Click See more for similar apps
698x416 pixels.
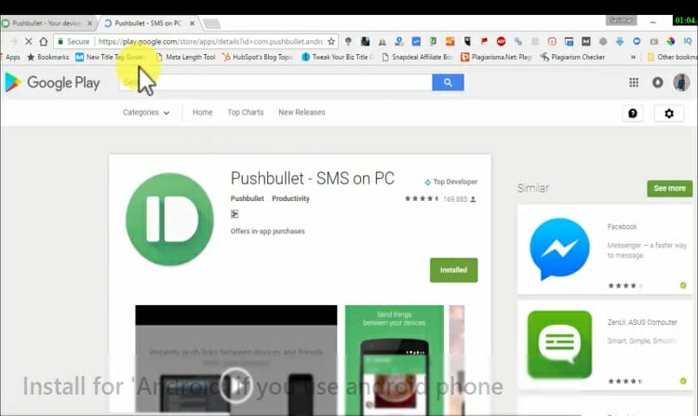point(669,189)
